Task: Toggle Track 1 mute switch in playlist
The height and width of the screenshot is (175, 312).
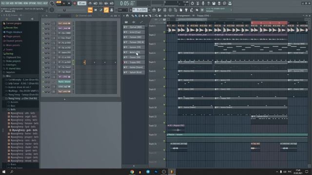Action: 164,32
